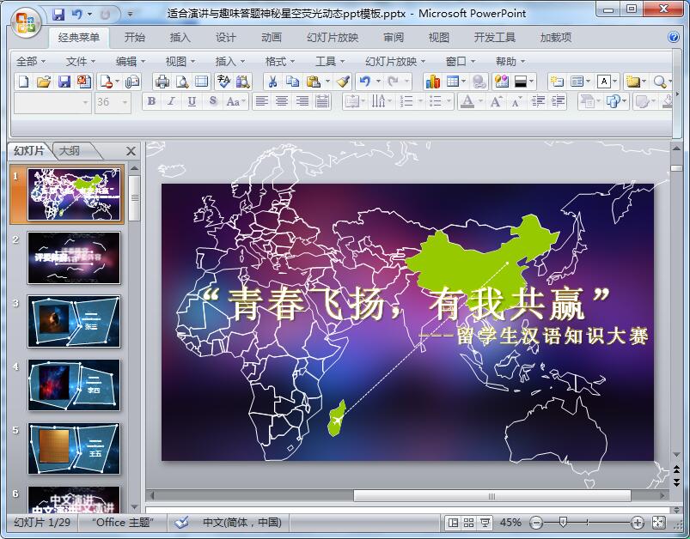The height and width of the screenshot is (539, 690).
Task: Open the 帮助 classic menu
Action: point(510,61)
